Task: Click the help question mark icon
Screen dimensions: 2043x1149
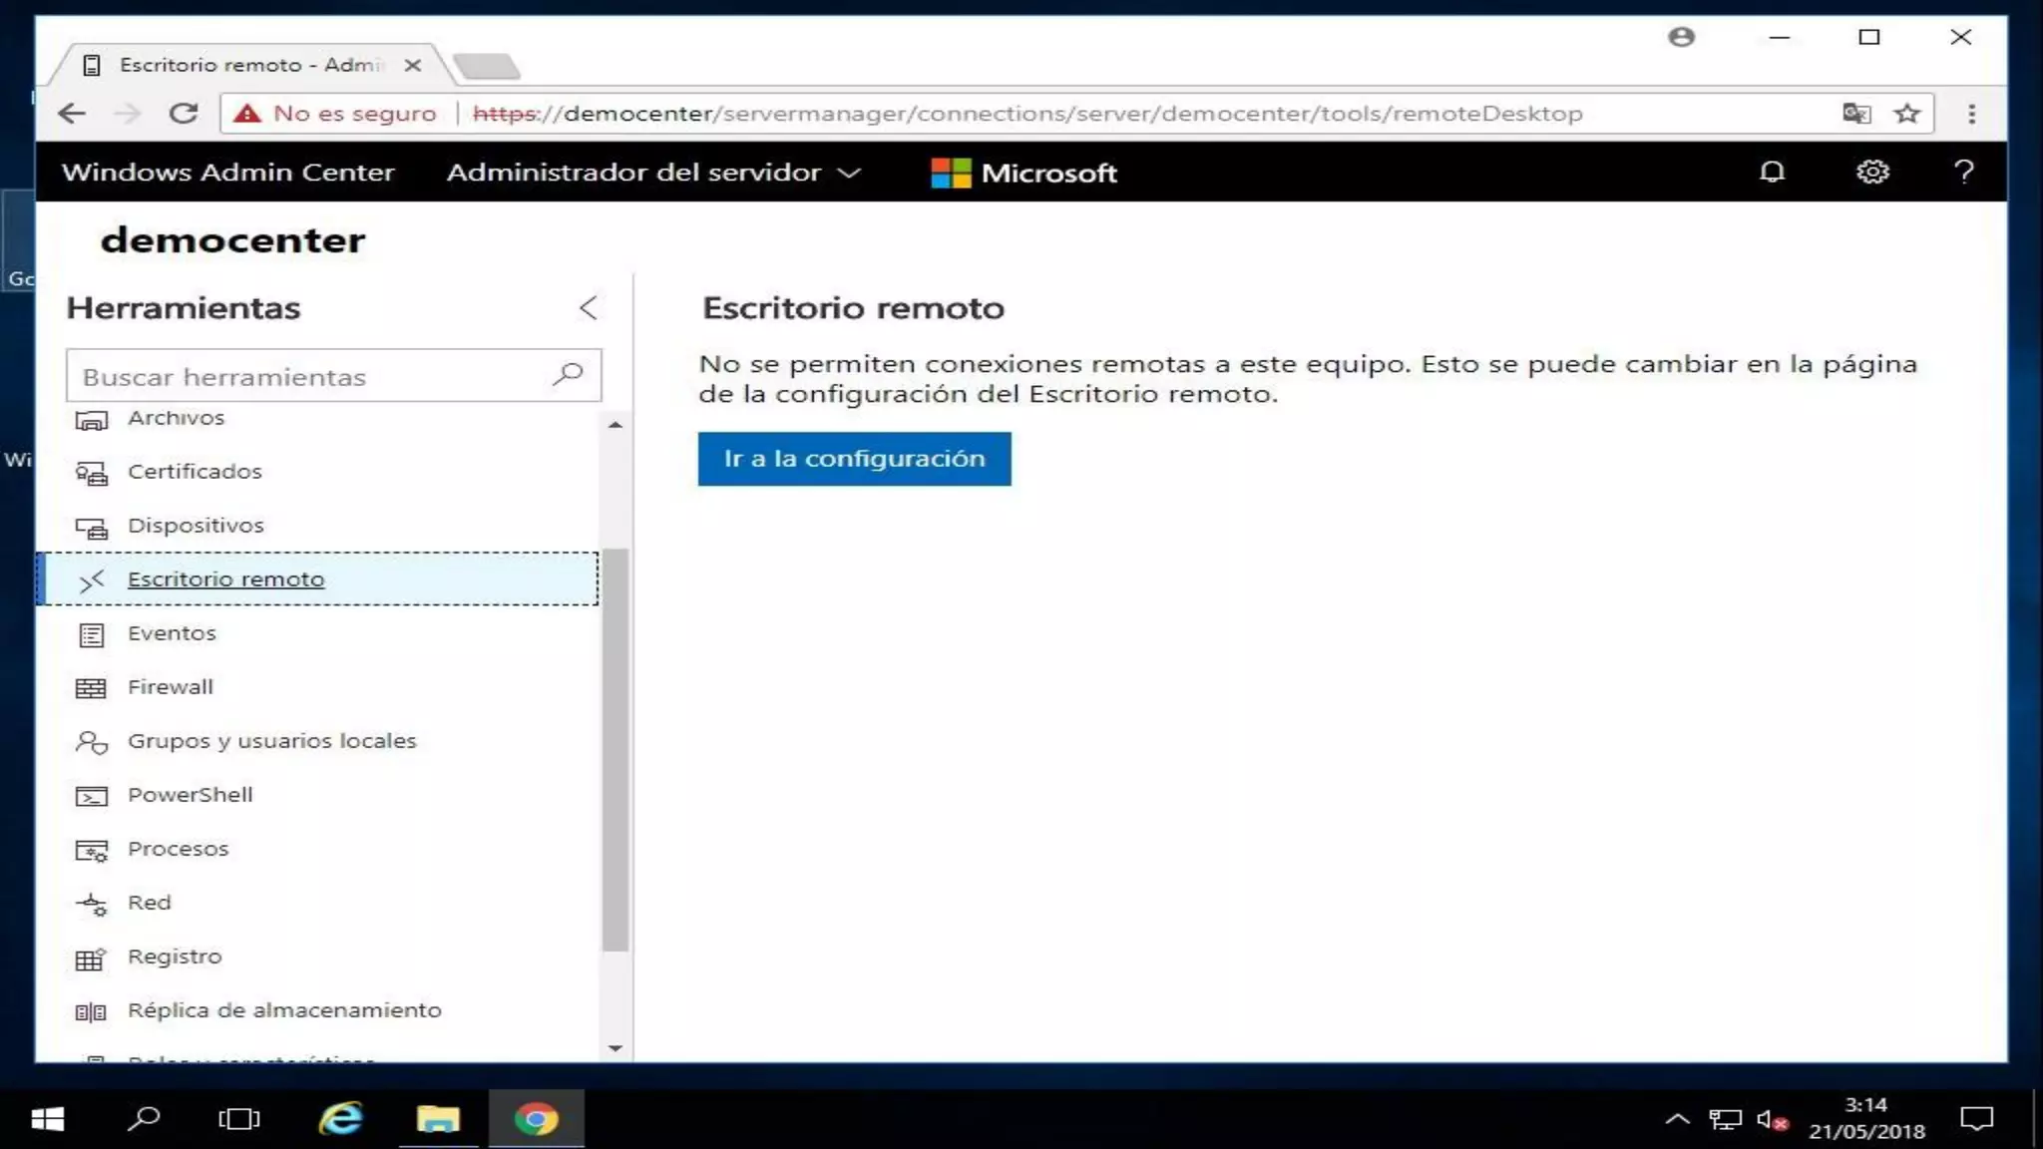Action: [1963, 172]
